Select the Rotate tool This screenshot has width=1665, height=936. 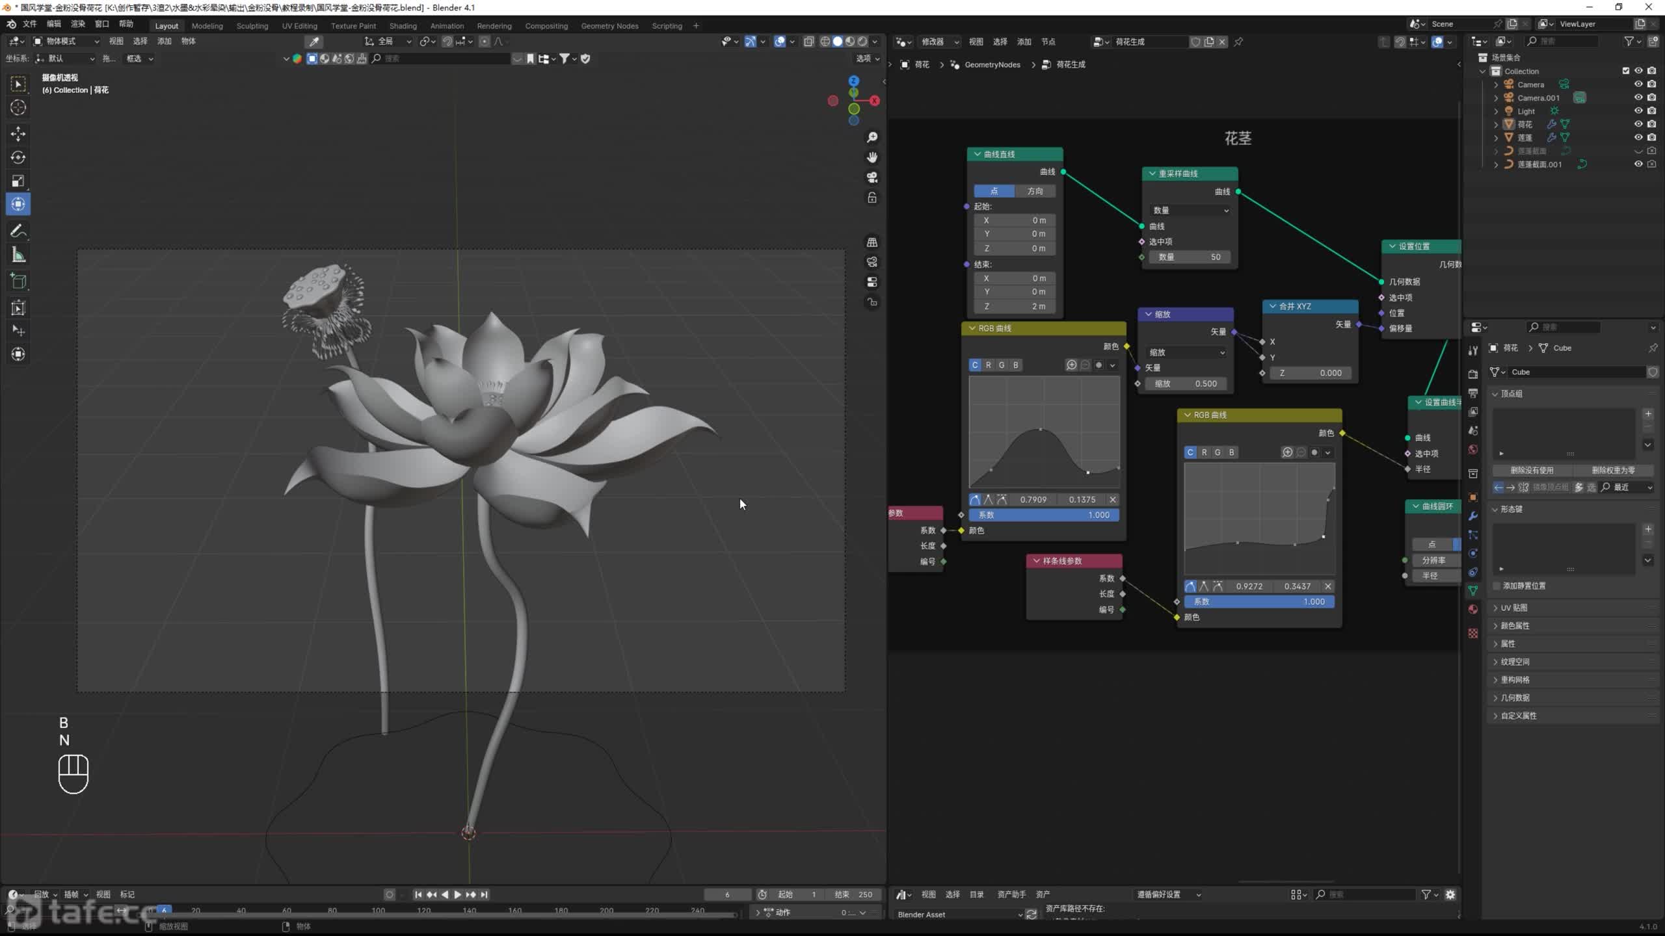(18, 157)
